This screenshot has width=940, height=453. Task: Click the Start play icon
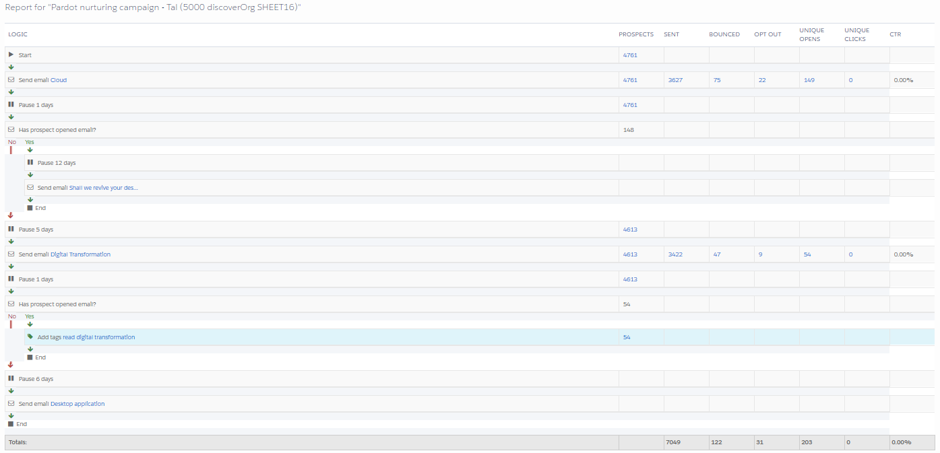11,55
